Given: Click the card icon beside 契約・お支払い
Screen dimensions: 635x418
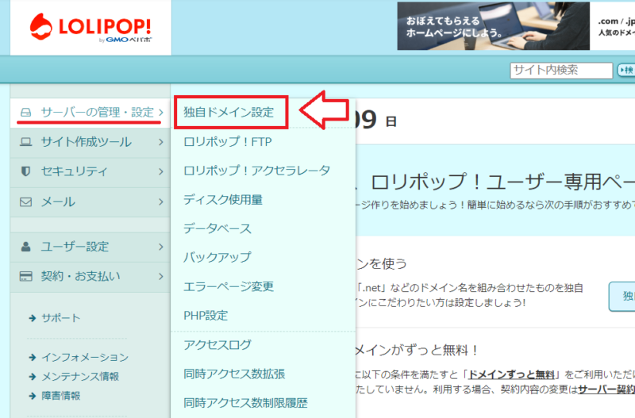Looking at the screenshot, I should point(25,276).
